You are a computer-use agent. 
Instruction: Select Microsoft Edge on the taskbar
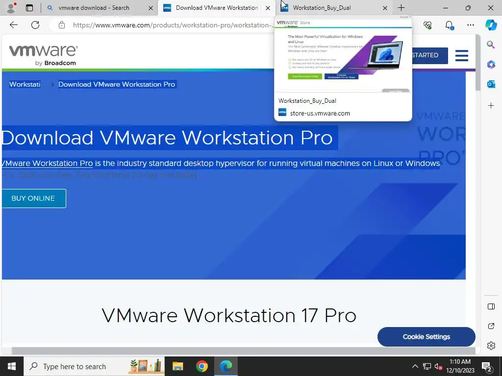click(x=226, y=366)
